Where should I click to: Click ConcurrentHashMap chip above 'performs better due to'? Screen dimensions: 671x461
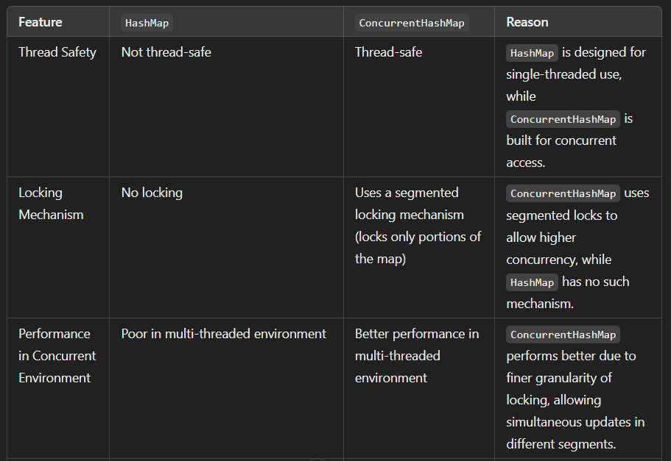click(563, 335)
